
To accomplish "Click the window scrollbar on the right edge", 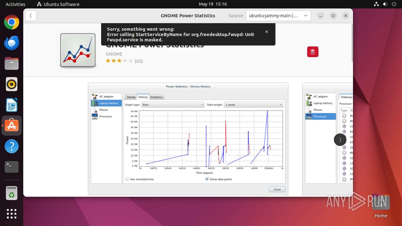I will pyautogui.click(x=352, y=43).
